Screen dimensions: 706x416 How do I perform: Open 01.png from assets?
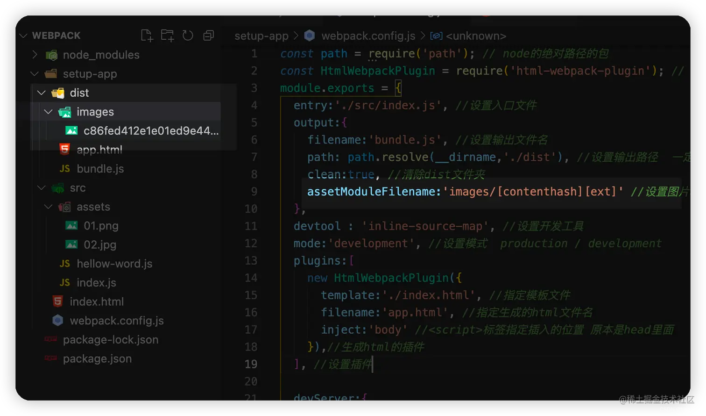click(x=101, y=226)
